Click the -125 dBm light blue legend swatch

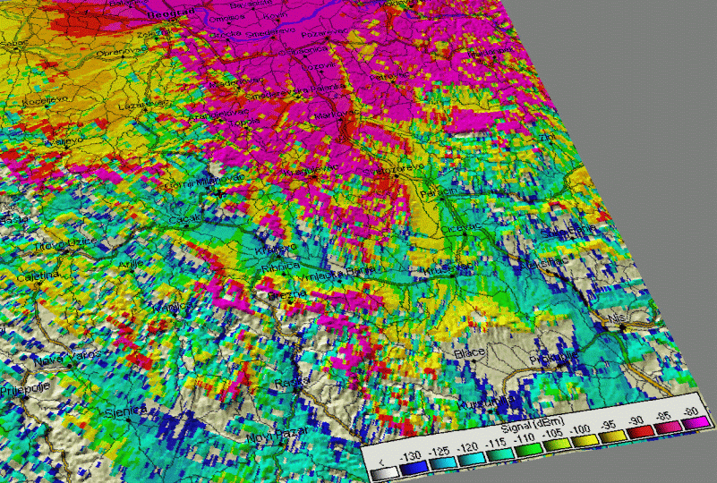coord(442,462)
